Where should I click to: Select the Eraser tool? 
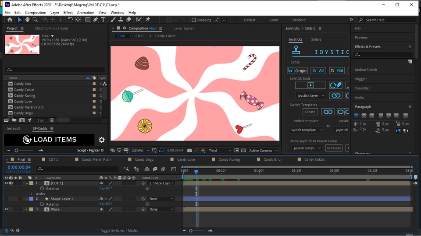coord(128,20)
